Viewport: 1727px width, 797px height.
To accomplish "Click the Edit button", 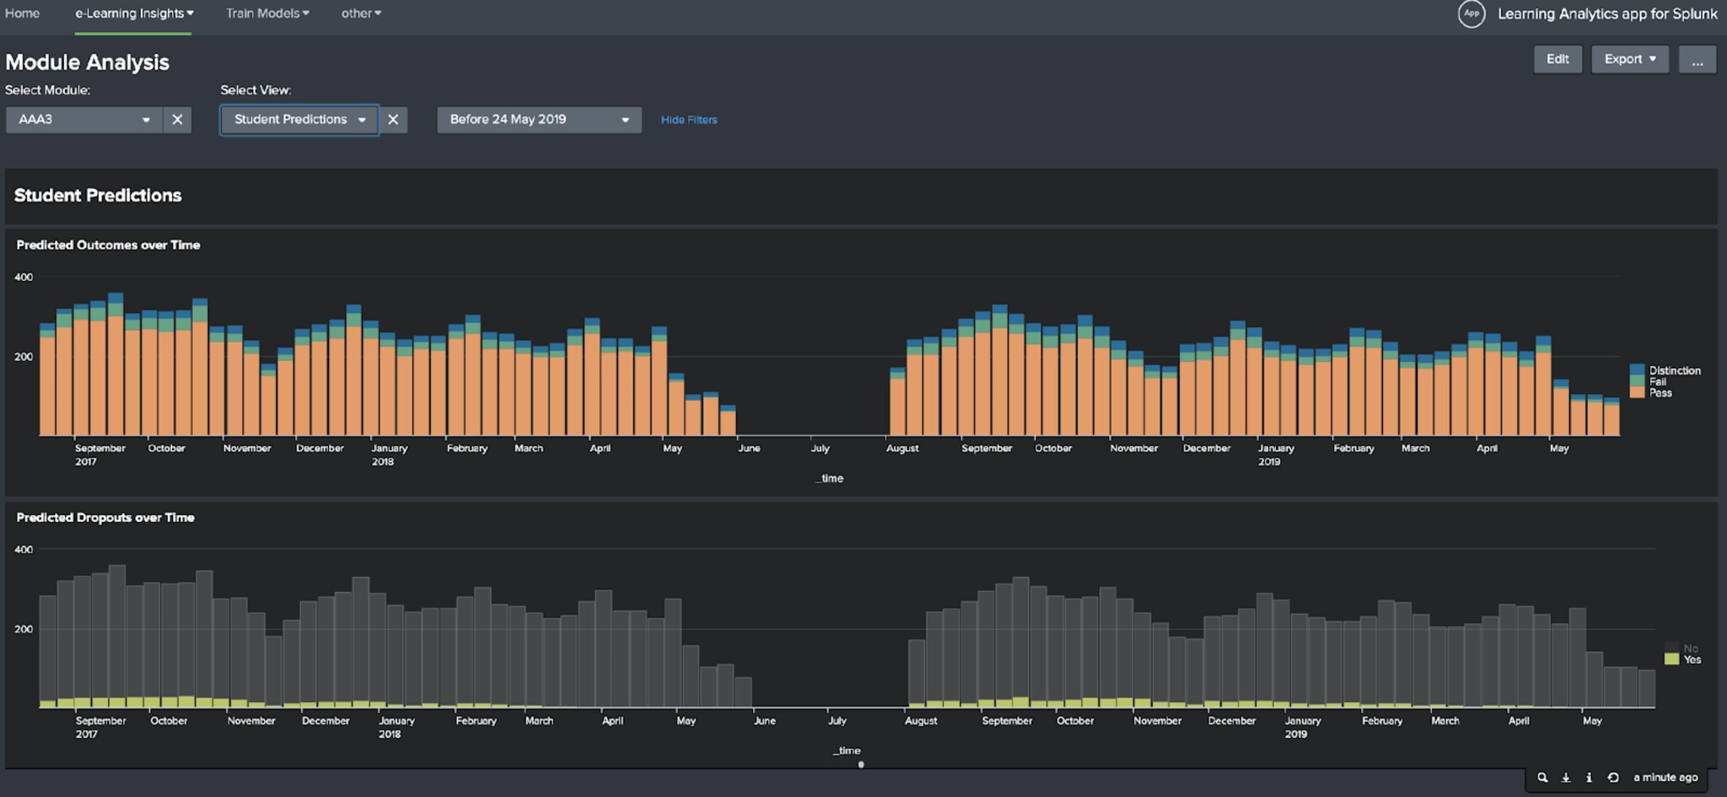I will (x=1558, y=59).
